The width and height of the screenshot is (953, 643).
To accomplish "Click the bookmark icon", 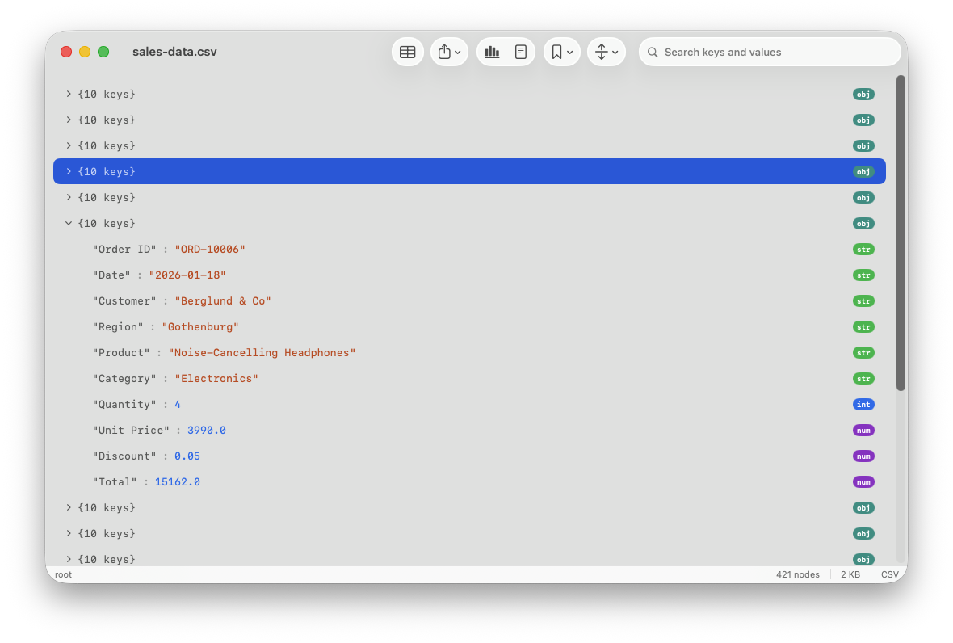I will point(557,51).
